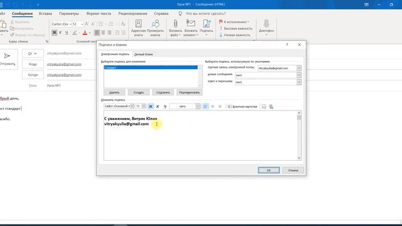This screenshot has width=402, height=226.
Task: Click Business Card (Визитная карточка) button
Action: tap(242, 106)
